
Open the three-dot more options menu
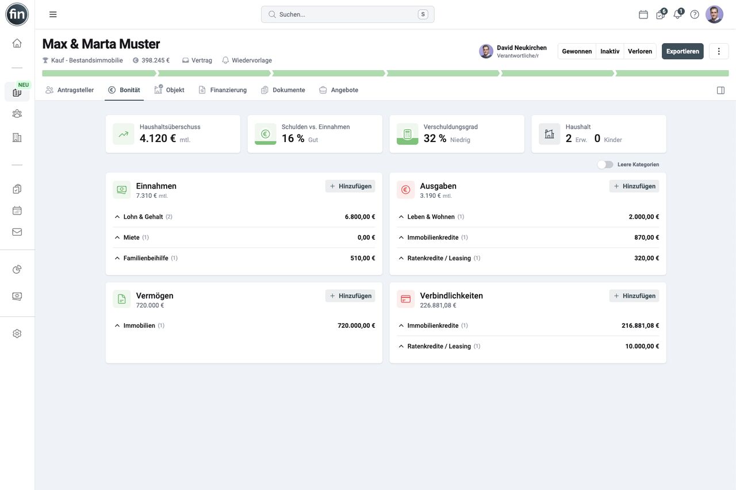click(719, 51)
